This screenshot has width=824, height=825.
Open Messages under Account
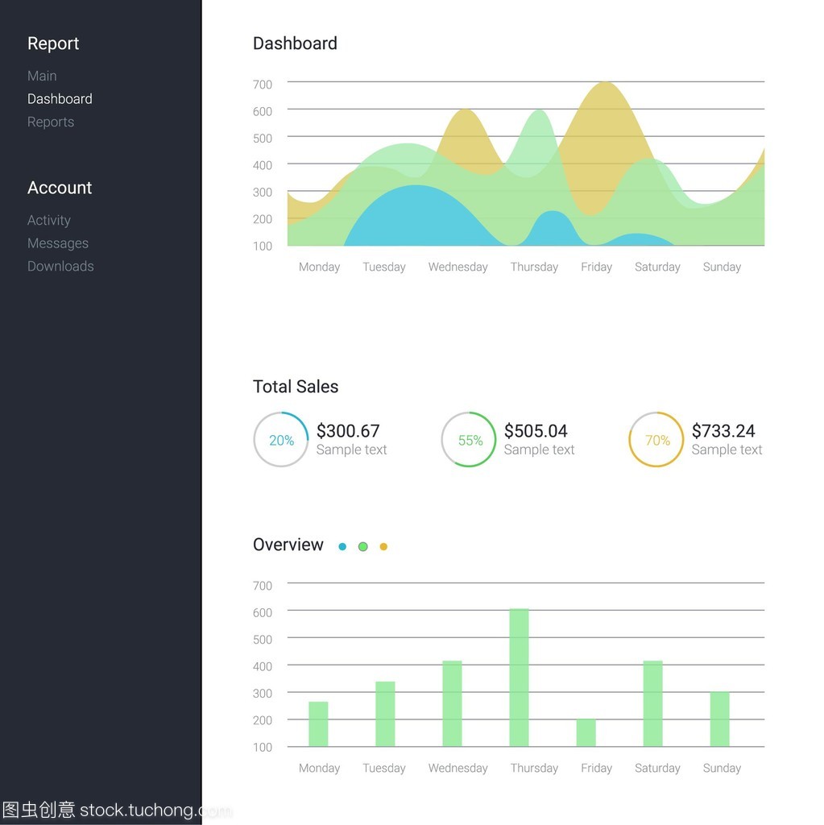pyautogui.click(x=58, y=243)
